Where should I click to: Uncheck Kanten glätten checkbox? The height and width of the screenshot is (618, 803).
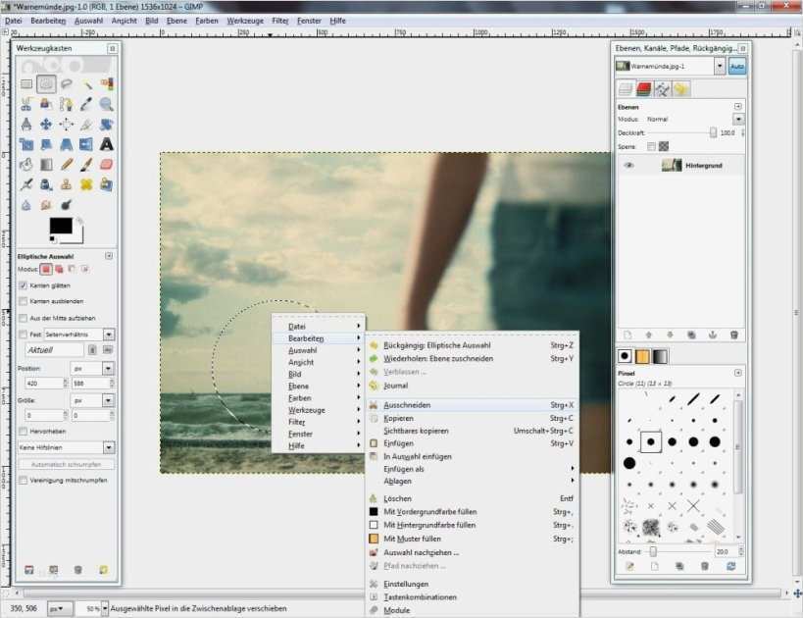pyautogui.click(x=24, y=284)
